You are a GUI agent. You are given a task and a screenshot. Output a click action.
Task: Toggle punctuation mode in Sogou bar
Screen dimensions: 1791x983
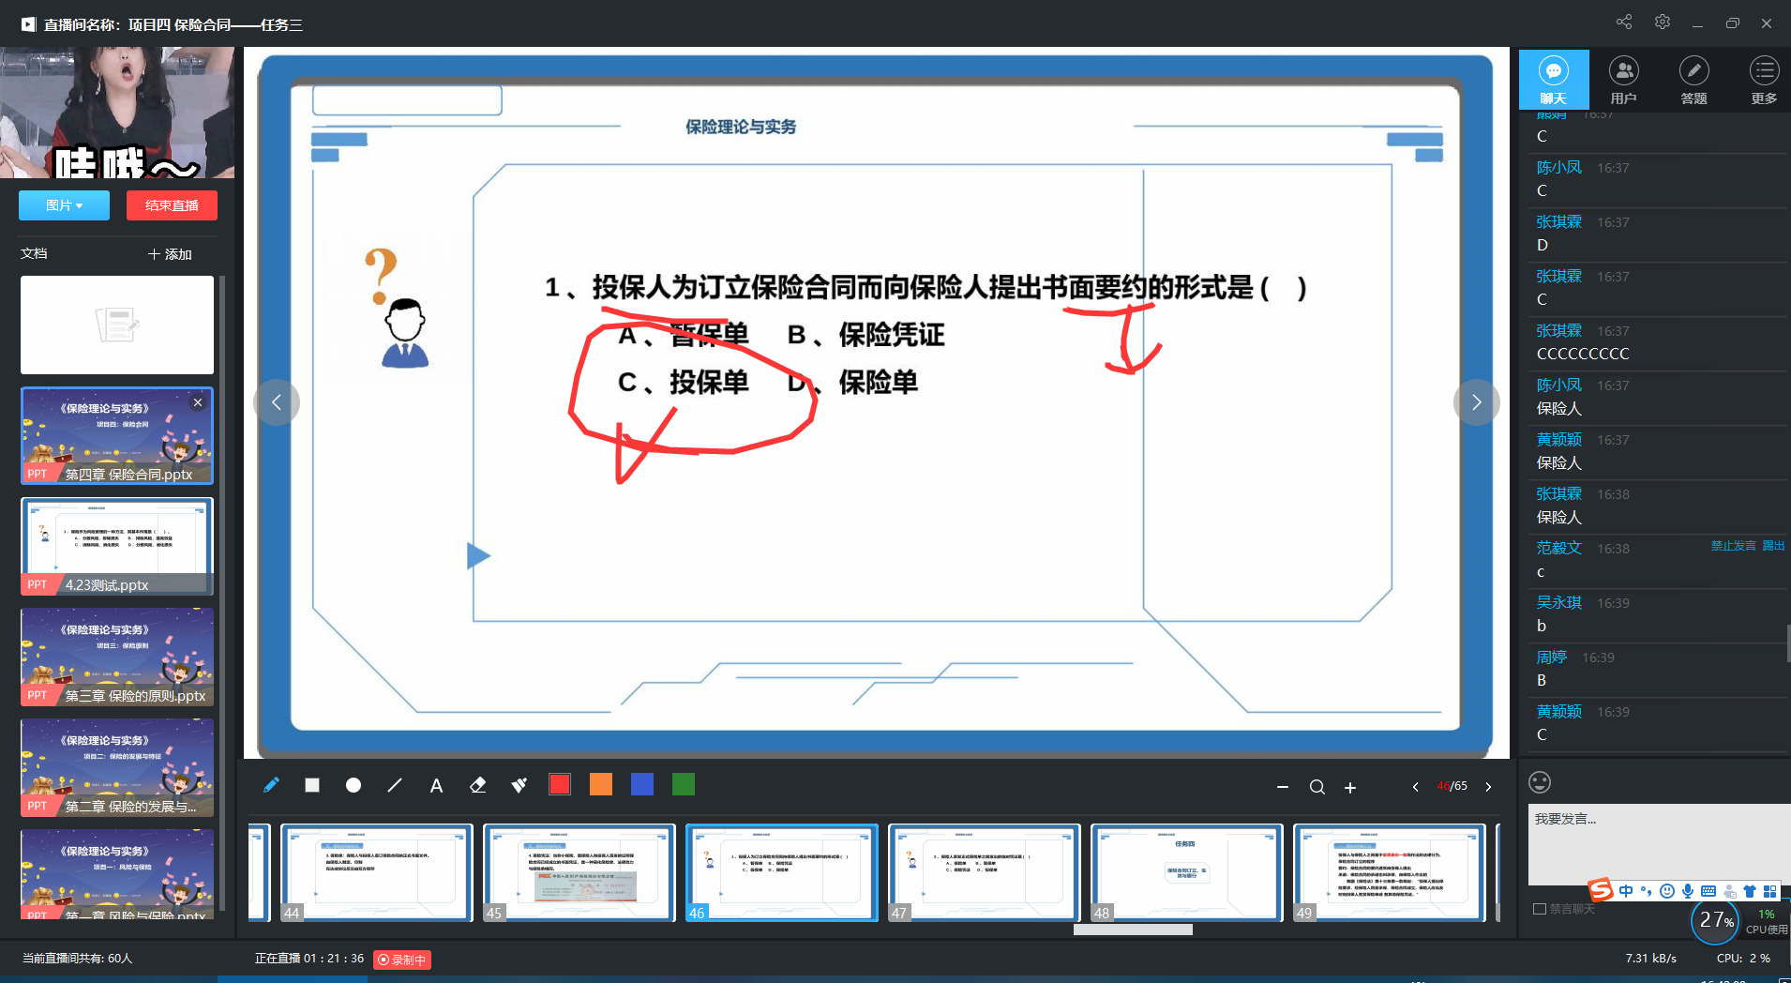tap(1647, 891)
